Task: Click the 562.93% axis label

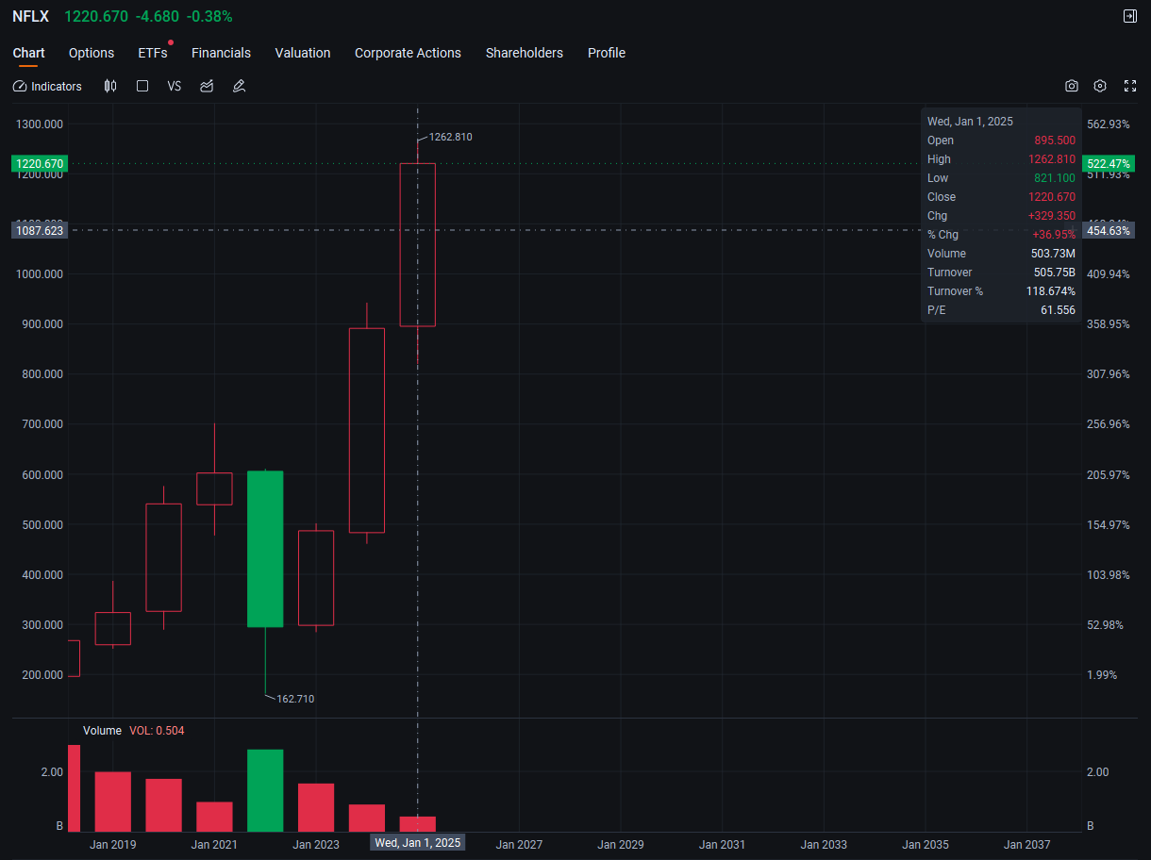Action: (x=1108, y=124)
